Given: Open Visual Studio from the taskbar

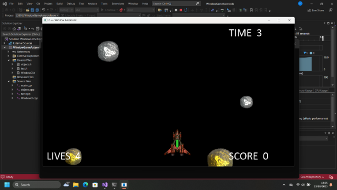Looking at the screenshot, I should click(105, 185).
